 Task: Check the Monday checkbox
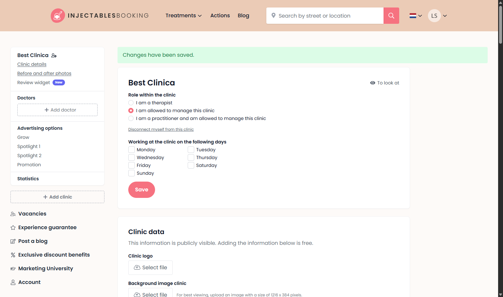coord(132,150)
